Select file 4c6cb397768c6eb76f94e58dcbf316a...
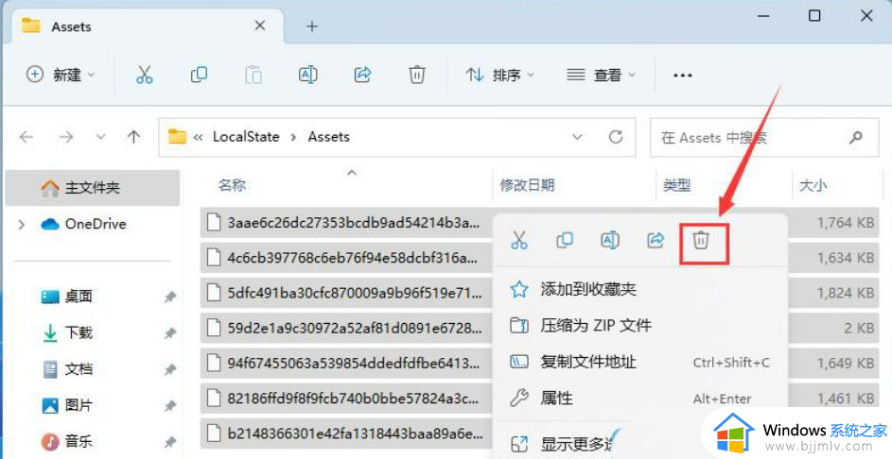The height and width of the screenshot is (459, 892). pyautogui.click(x=346, y=258)
